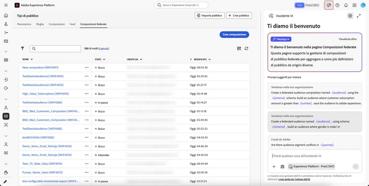Open more actions for TestDeeshaAudience (WKF4086)

(x=87, y=102)
